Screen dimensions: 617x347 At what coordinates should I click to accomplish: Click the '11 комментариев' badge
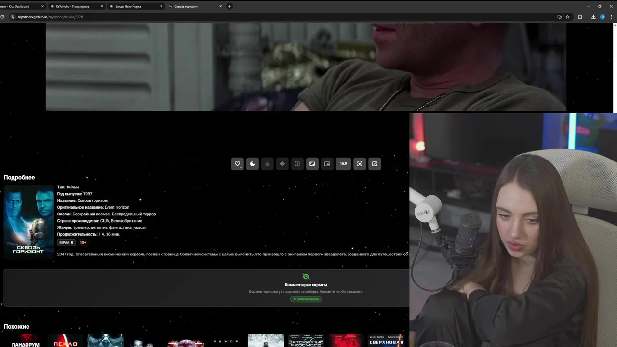[x=306, y=299]
